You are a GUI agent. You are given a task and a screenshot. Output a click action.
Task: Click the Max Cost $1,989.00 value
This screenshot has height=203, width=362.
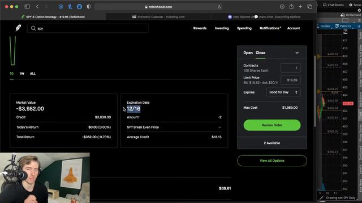(290, 108)
